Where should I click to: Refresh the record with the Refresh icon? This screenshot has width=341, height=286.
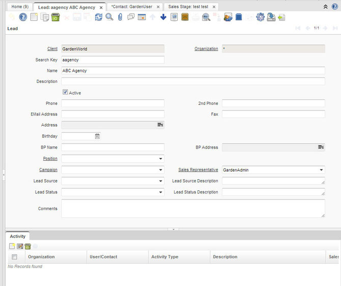tap(99, 17)
